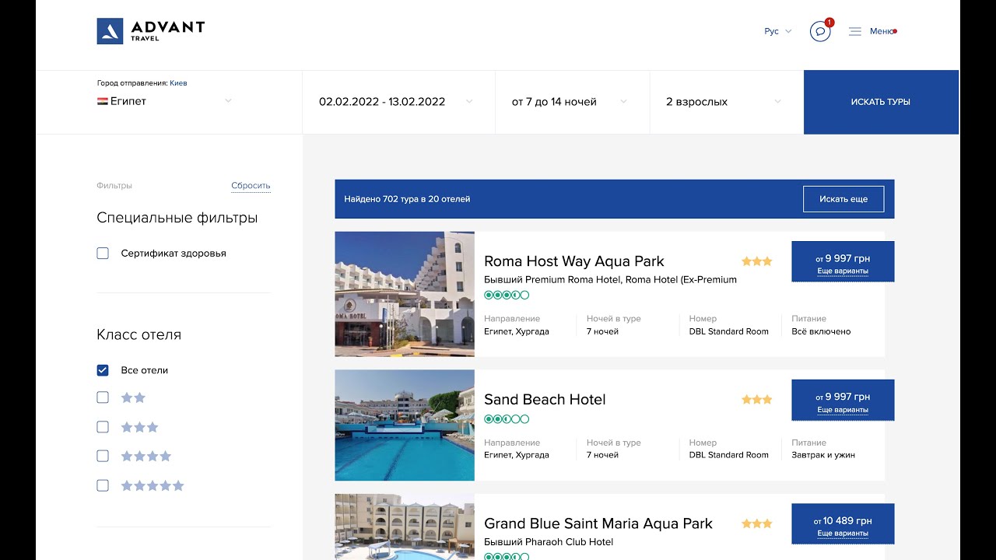The width and height of the screenshot is (996, 560).
Task: Click the hamburger menu icon
Action: [x=854, y=31]
